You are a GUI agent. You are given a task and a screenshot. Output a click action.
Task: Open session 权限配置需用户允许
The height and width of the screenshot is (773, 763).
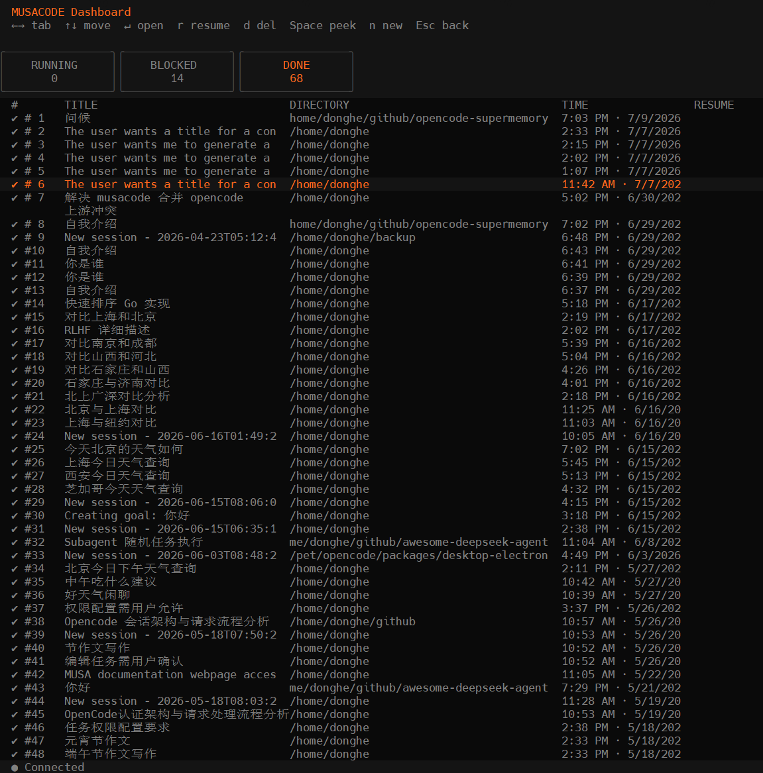381,608
